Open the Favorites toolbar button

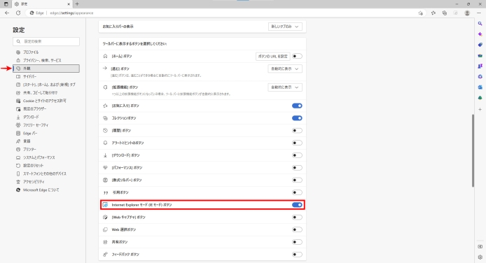pos(433,13)
